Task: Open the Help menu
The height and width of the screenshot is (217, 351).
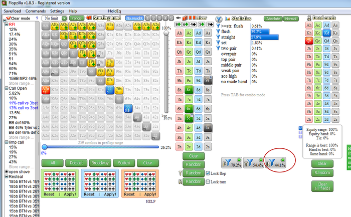Action: coord(73,11)
